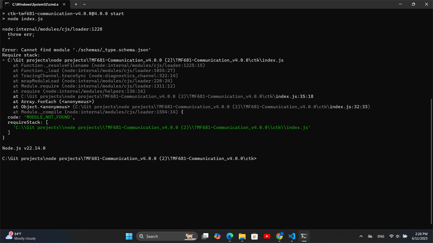433x243 pixels.
Task: Open Task View on taskbar
Action: tap(205, 236)
